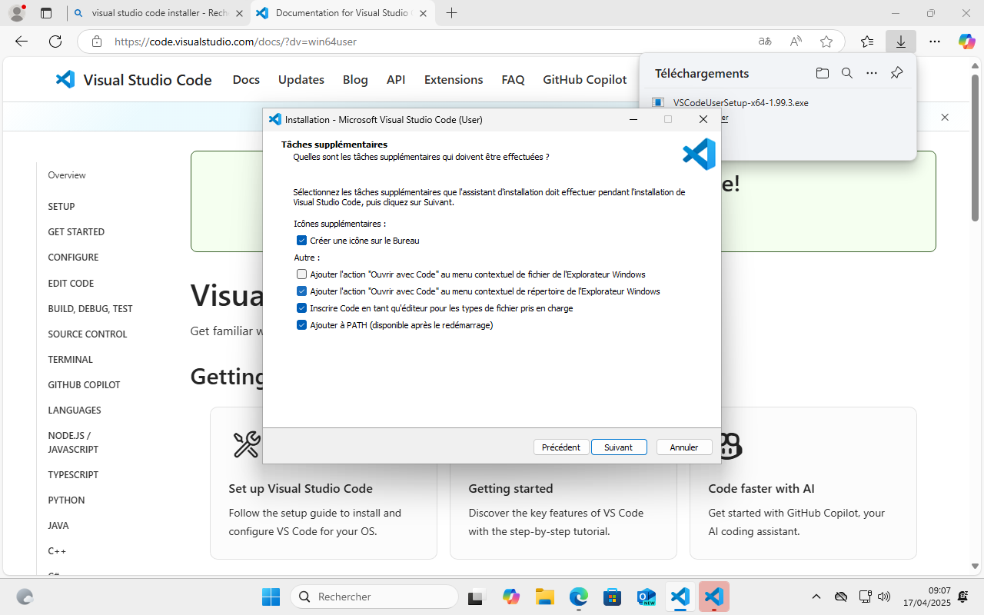Click the translate page icon
The image size is (984, 615).
(765, 42)
